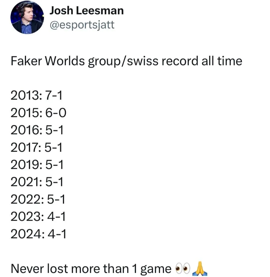The image size is (270, 277).
Task: Select the 2021: 5-1 record line
Action: coord(37,182)
